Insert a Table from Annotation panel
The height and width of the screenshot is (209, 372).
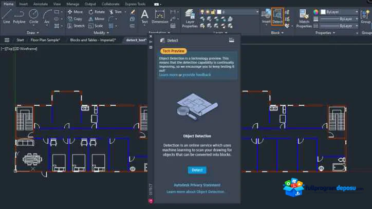tap(173, 26)
